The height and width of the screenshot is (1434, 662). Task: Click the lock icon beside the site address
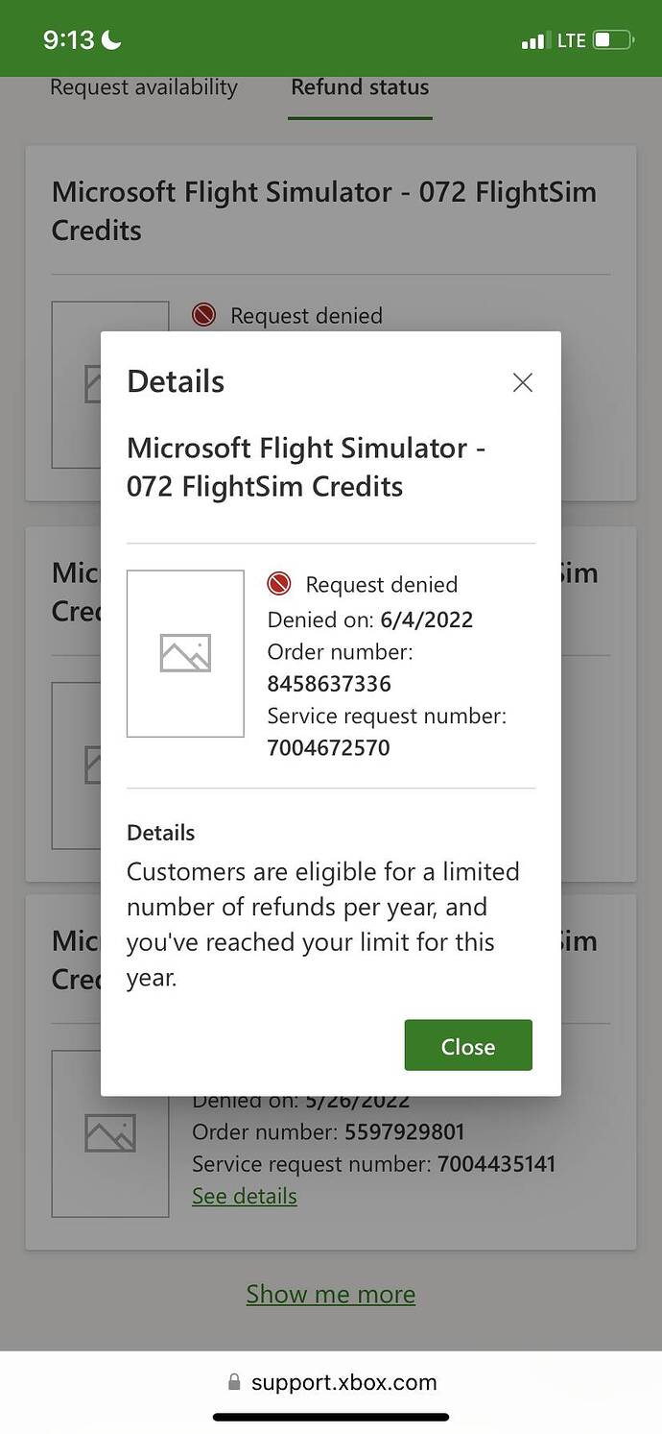tap(234, 1382)
